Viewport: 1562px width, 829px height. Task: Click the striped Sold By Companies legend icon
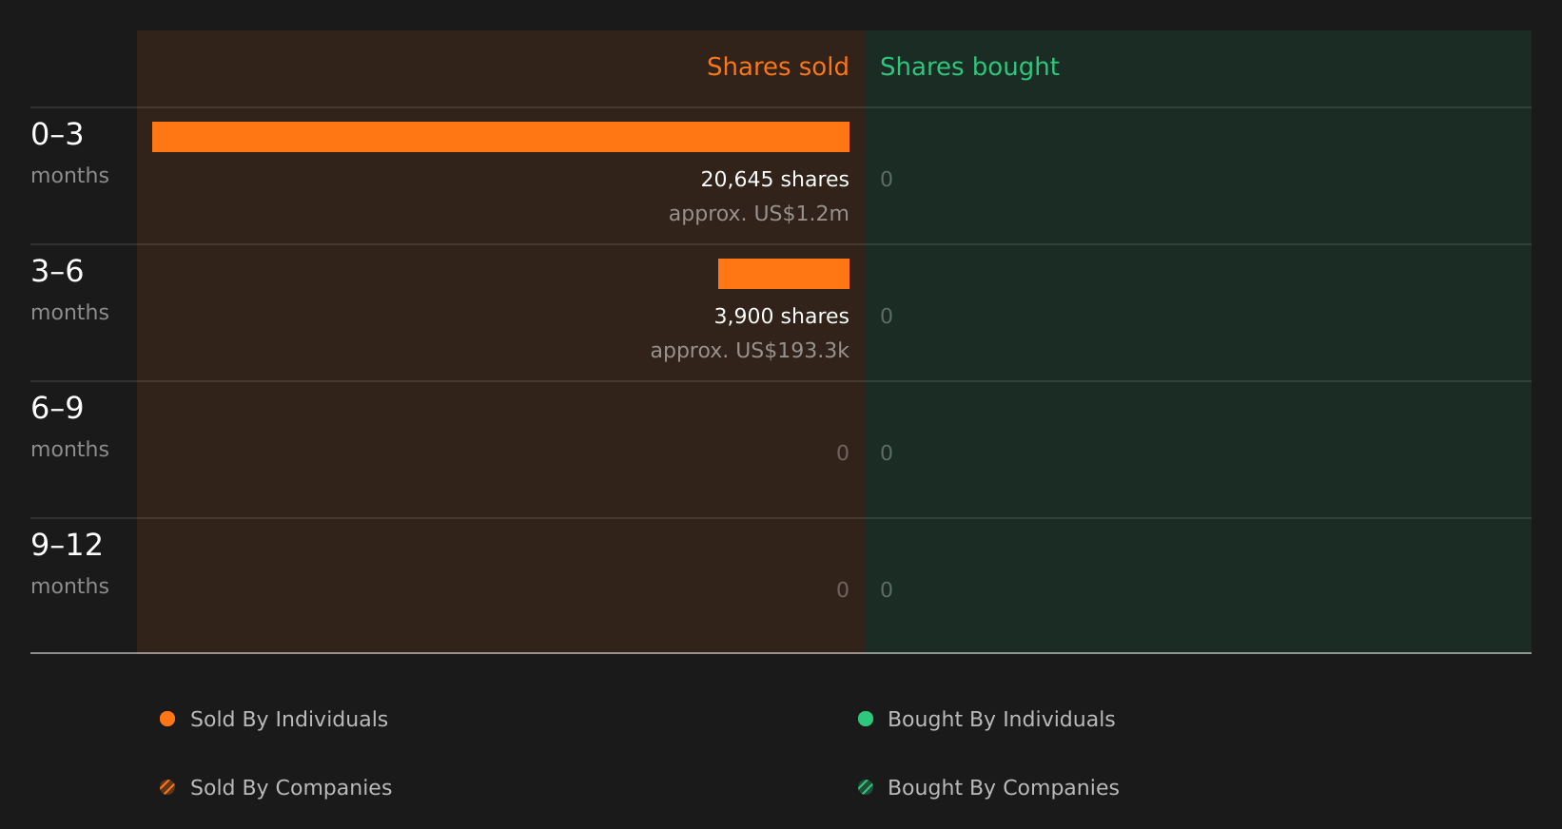(x=167, y=787)
